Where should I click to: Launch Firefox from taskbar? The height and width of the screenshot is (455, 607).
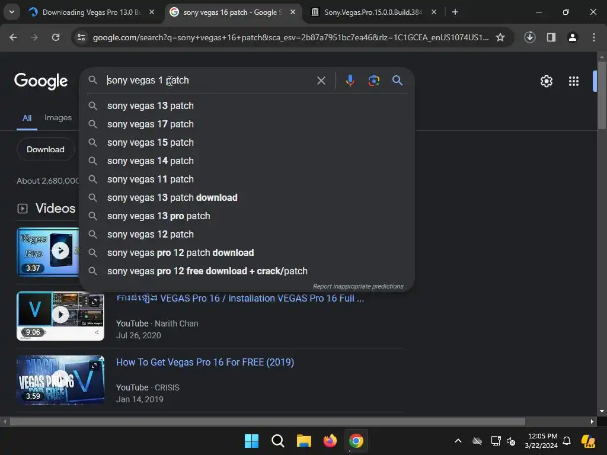(330, 441)
